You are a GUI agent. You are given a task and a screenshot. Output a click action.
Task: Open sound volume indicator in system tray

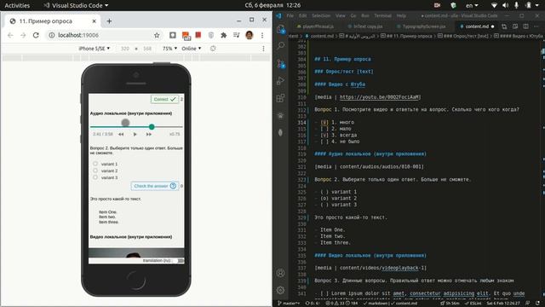[505, 5]
